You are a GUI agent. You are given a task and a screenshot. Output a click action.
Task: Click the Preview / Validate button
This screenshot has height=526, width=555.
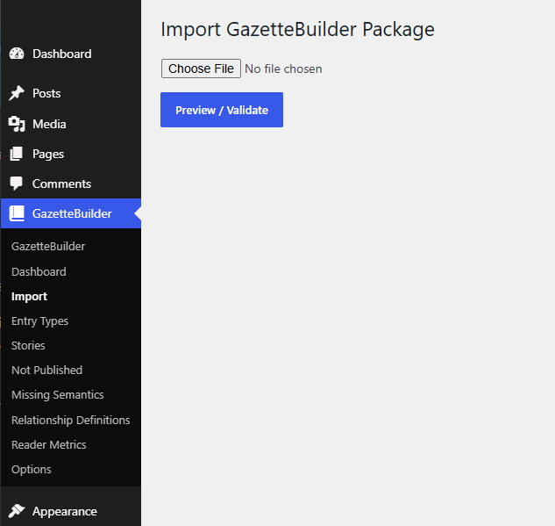pos(222,110)
